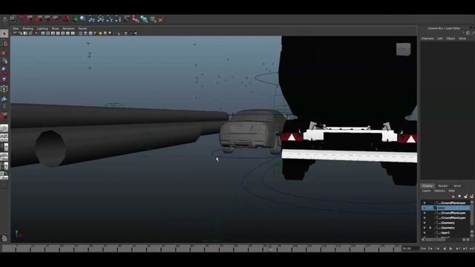This screenshot has width=475, height=267.
Task: Open Help menu in Layer Editor
Action: click(x=452, y=191)
